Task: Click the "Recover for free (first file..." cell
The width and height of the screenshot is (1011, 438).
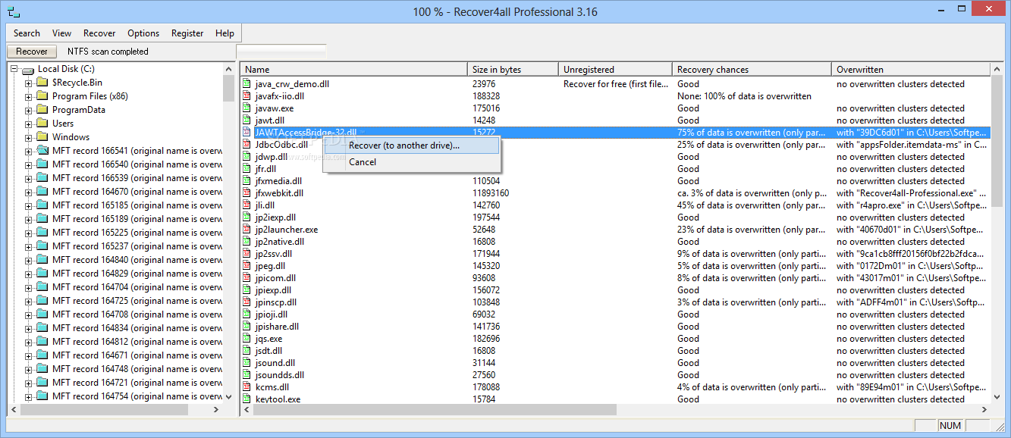Action: 616,84
